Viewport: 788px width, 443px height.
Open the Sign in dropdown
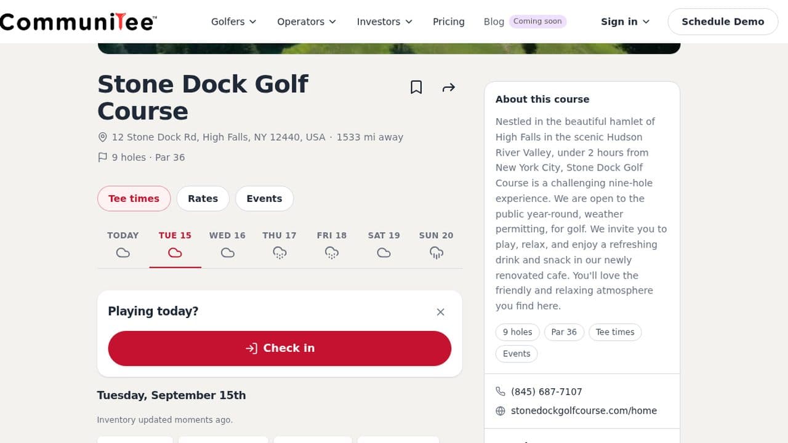pyautogui.click(x=625, y=22)
